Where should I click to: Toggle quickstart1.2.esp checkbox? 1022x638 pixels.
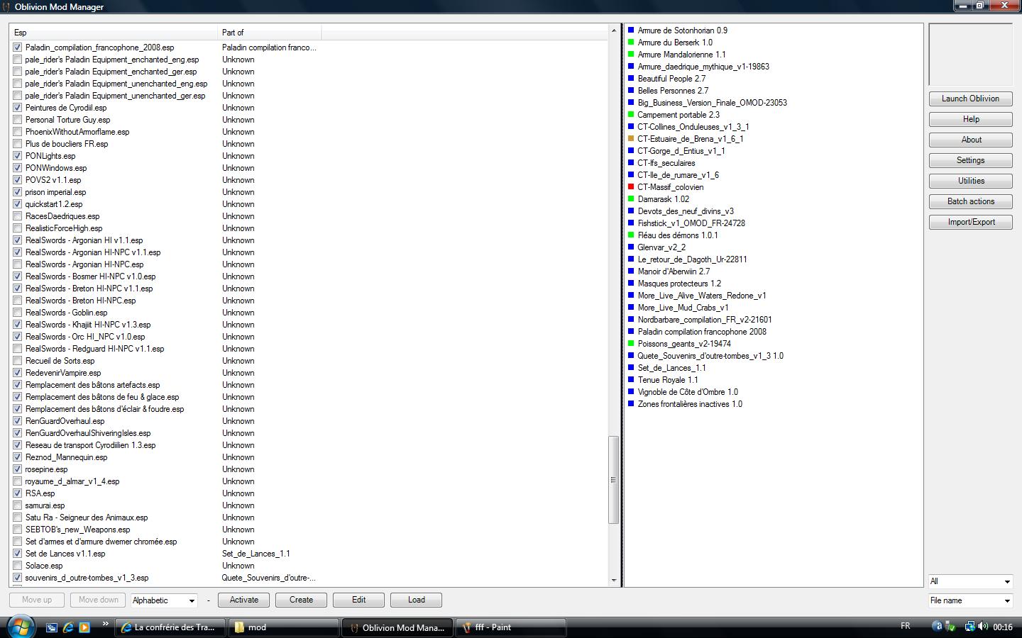18,204
